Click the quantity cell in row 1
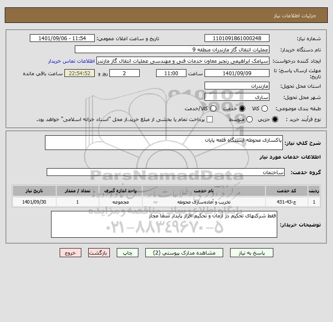This screenshot has height=322, width=333. coord(77,202)
